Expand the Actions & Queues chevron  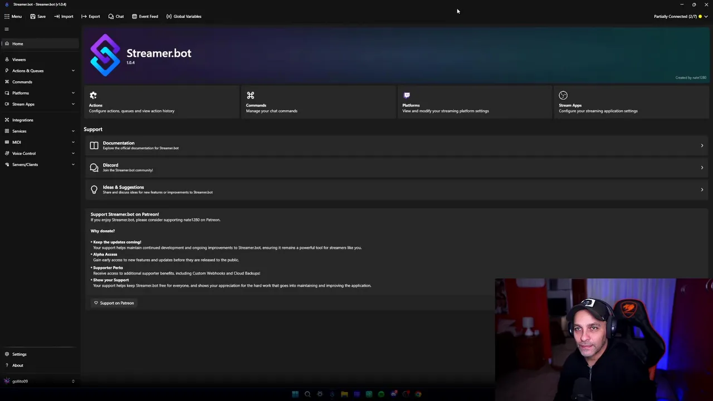point(73,71)
